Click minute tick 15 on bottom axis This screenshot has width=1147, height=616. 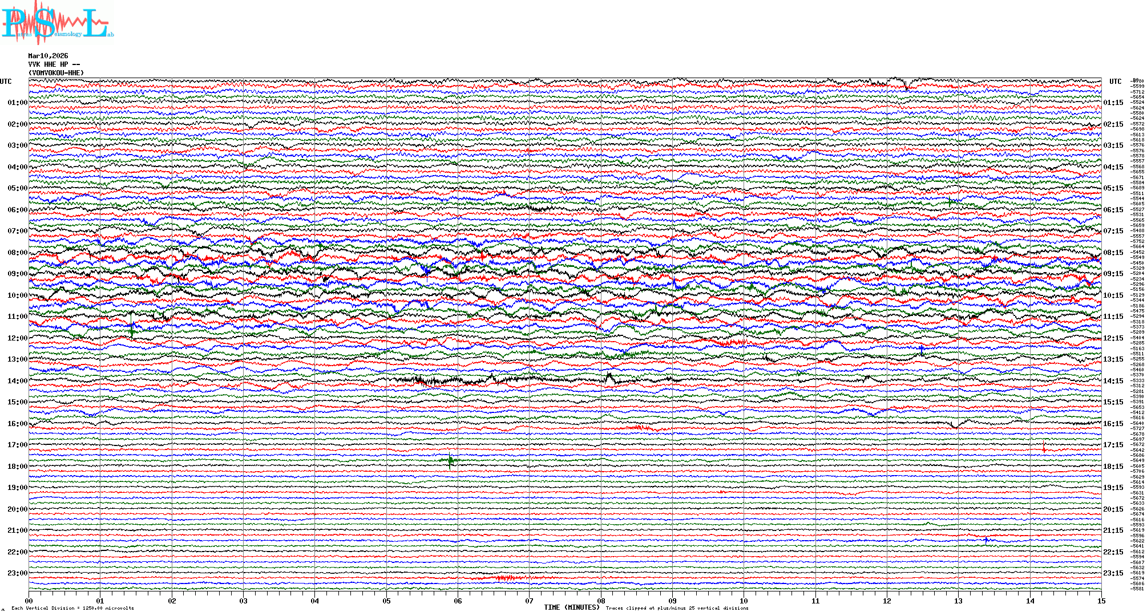[x=1101, y=601]
